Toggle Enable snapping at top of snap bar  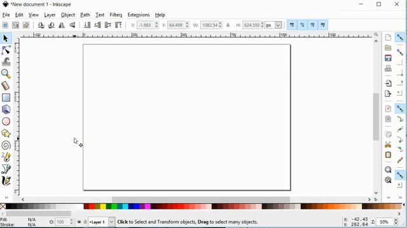click(400, 37)
